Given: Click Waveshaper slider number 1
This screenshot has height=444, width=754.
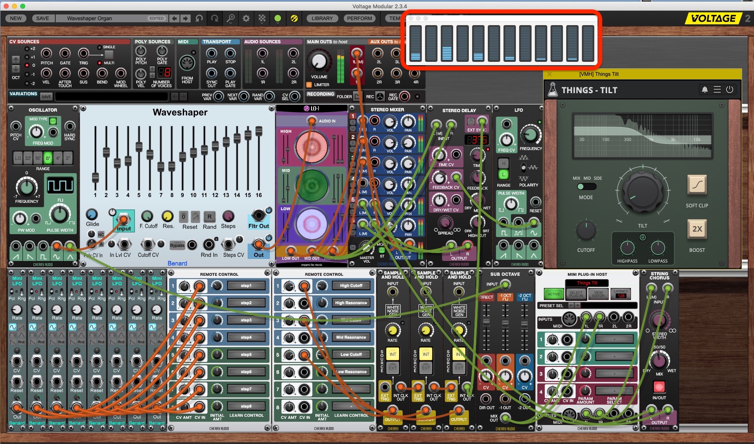Looking at the screenshot, I should [x=95, y=178].
